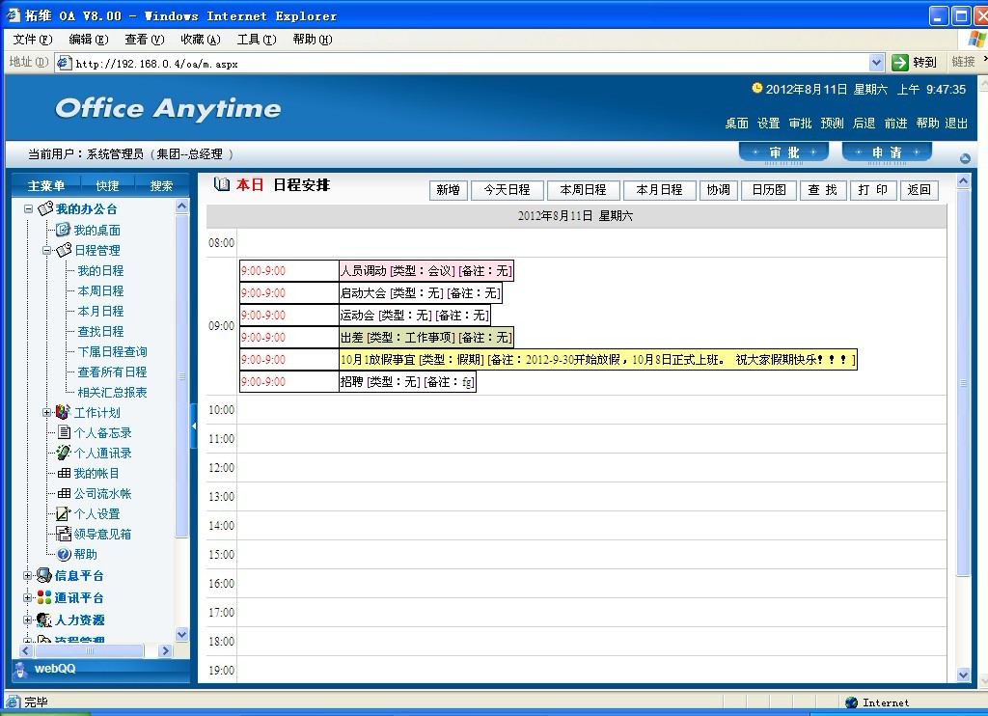Click the 个人设置 pencil icon
Image resolution: width=988 pixels, height=716 pixels.
[x=64, y=513]
